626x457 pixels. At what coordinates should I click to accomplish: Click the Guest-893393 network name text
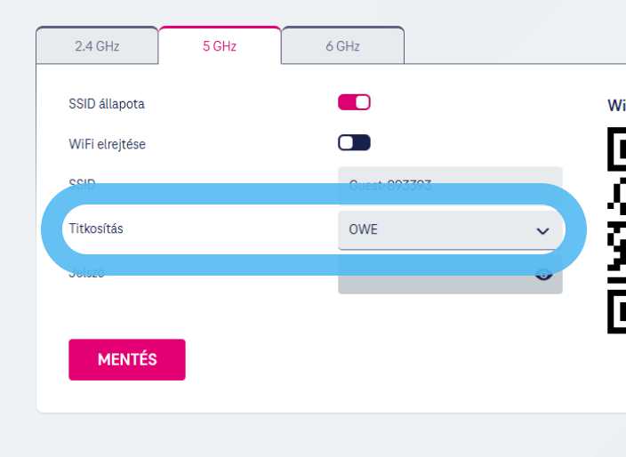click(x=389, y=185)
